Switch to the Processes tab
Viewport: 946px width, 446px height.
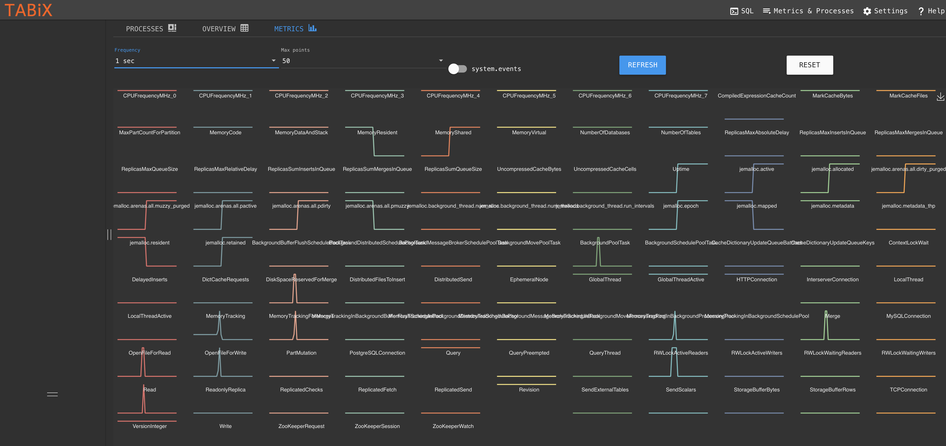(x=151, y=29)
